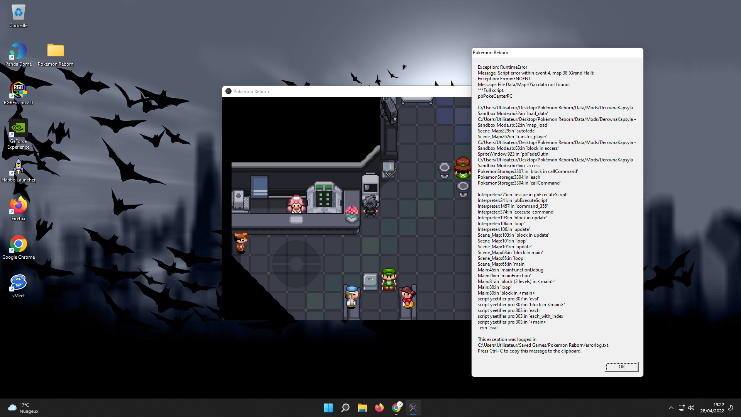This screenshot has height=417, width=741.
Task: Click the green-capped trainer character
Action: pos(389,279)
